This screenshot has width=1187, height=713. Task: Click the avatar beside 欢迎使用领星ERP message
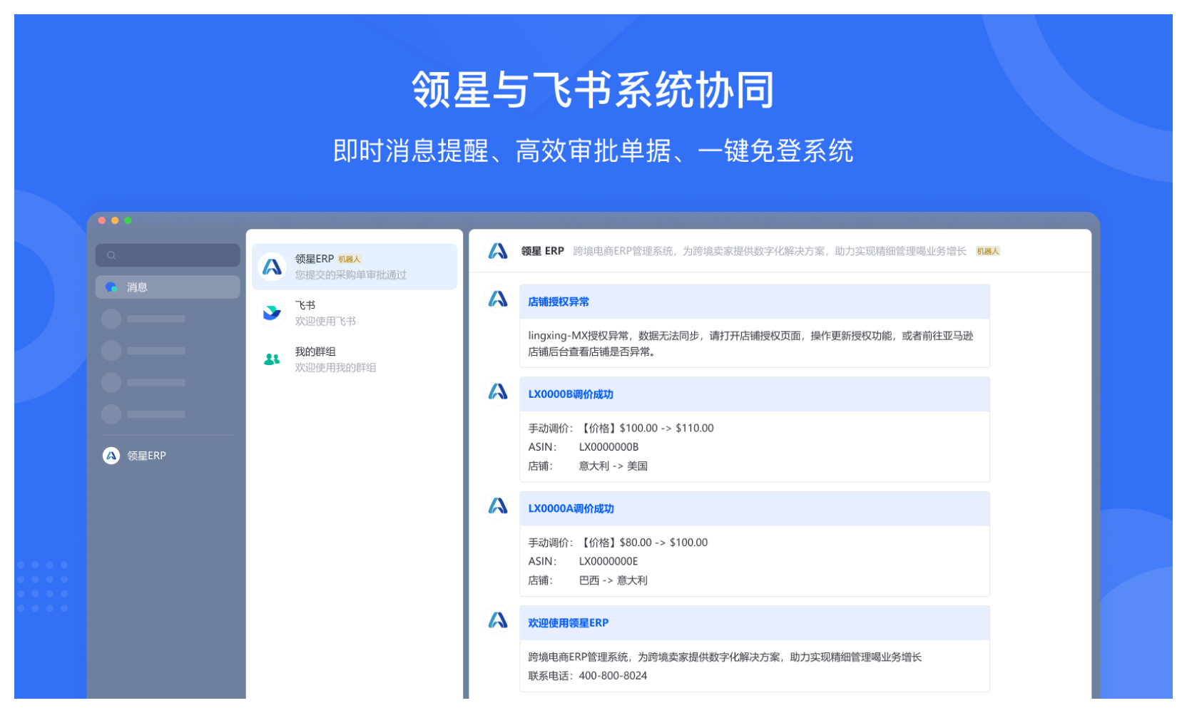coord(498,620)
